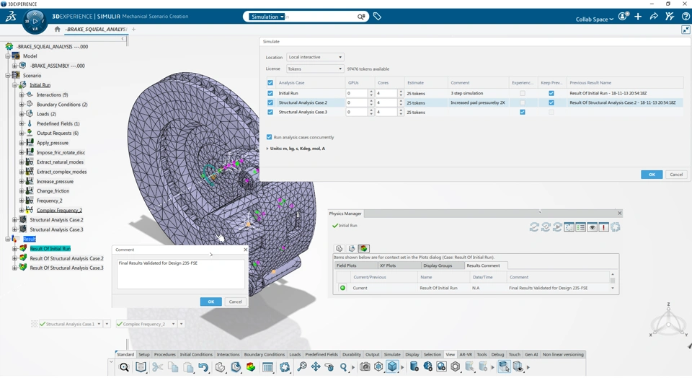
Task: Toggle Experience checkbox for Initial Run row
Action: click(x=523, y=93)
